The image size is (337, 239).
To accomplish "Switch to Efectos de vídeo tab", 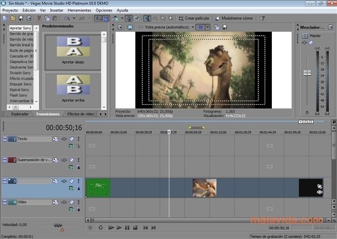I will pos(80,114).
